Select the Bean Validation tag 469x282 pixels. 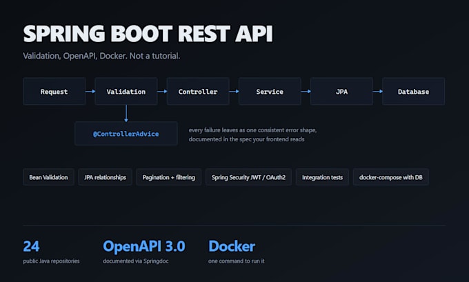pos(48,177)
